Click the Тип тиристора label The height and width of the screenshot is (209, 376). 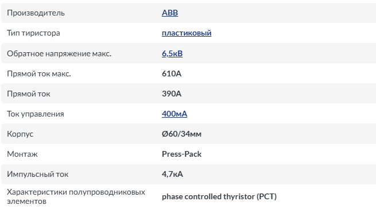[33, 33]
